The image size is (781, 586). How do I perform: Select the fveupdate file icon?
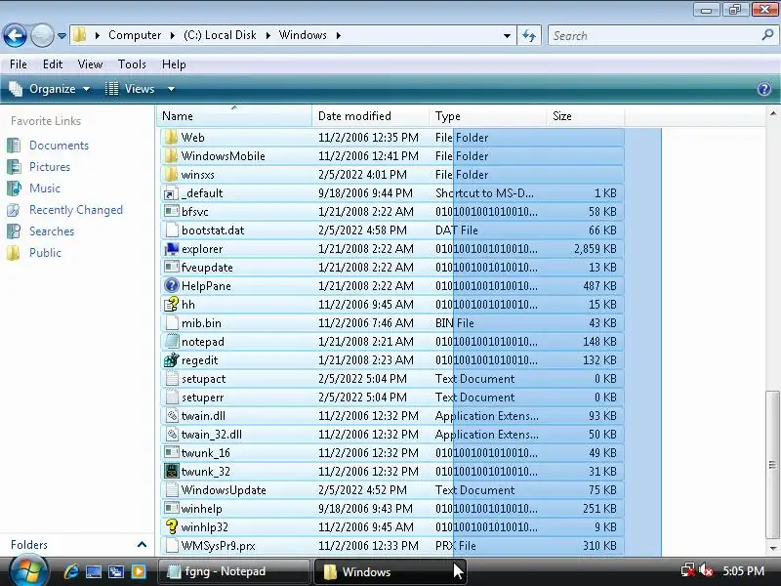(x=172, y=267)
